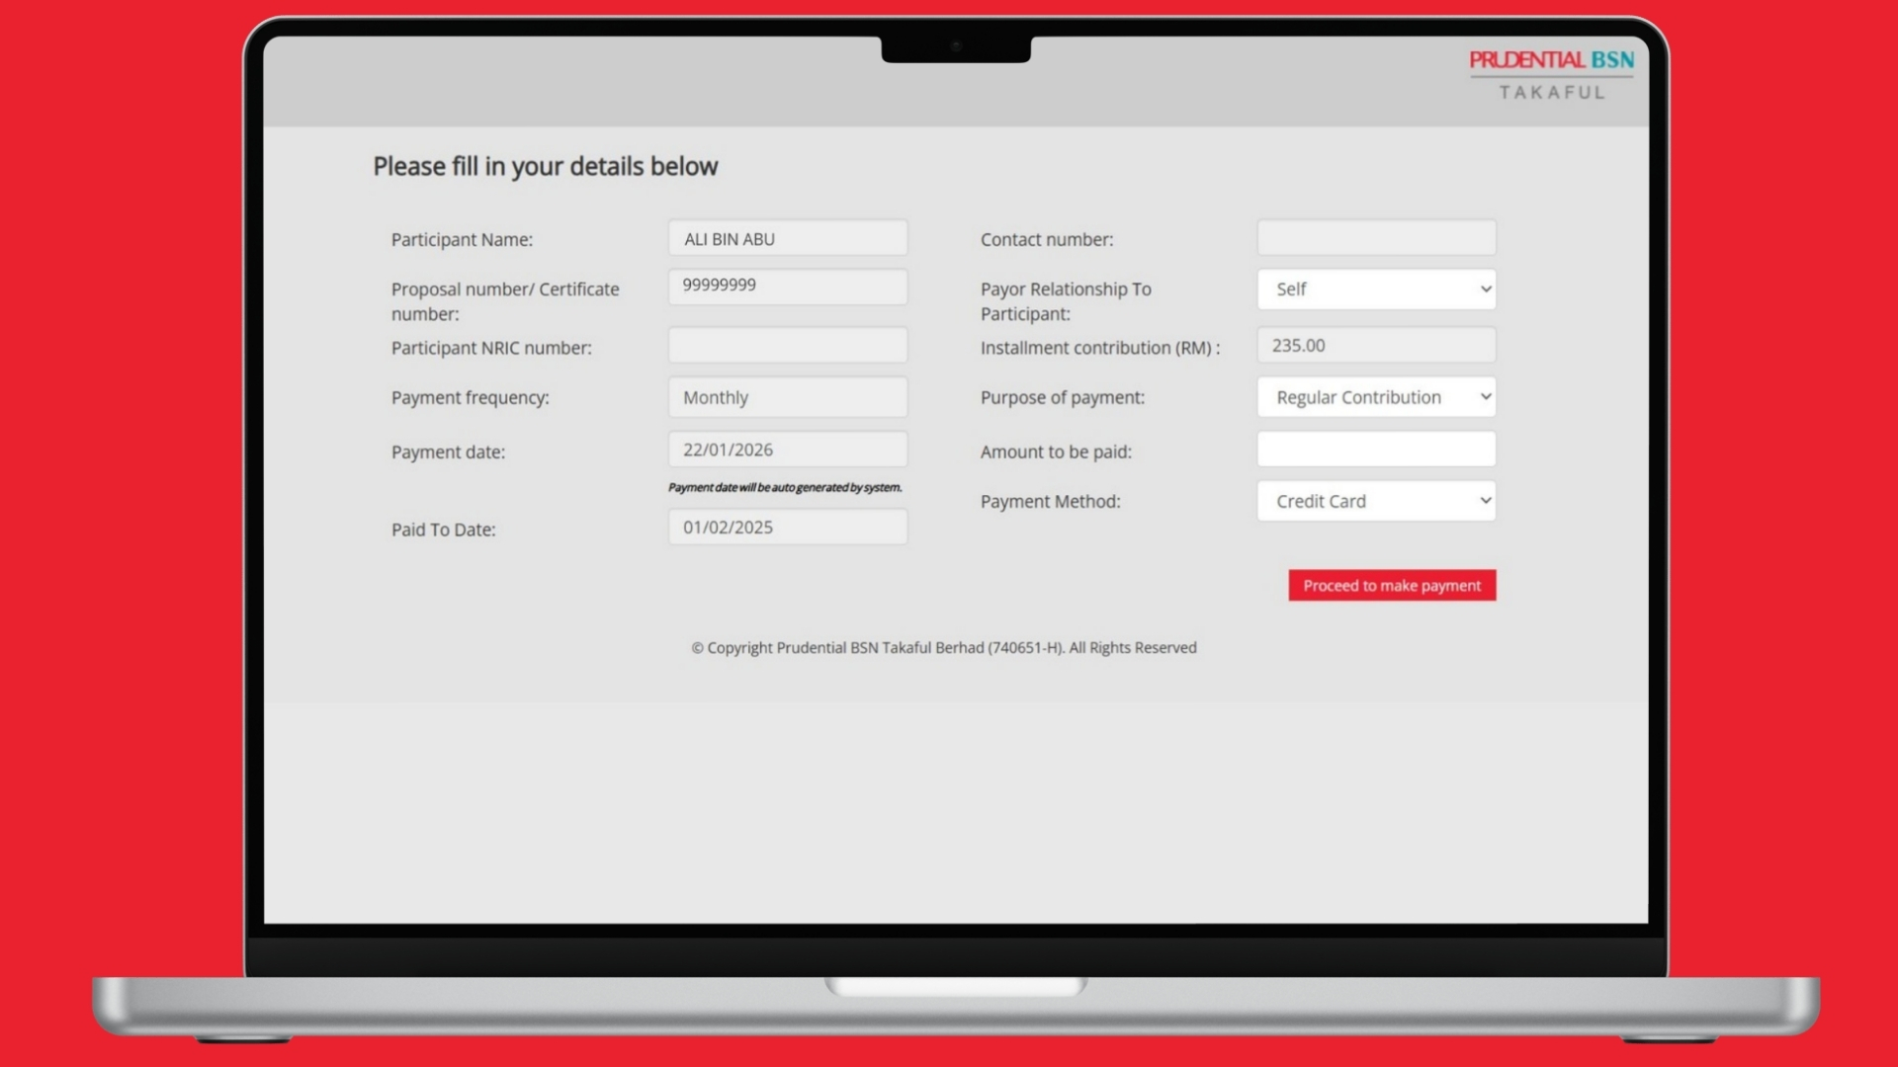Viewport: 1898px width, 1067px height.
Task: Click the Participant NRIC number label
Action: pyautogui.click(x=491, y=348)
